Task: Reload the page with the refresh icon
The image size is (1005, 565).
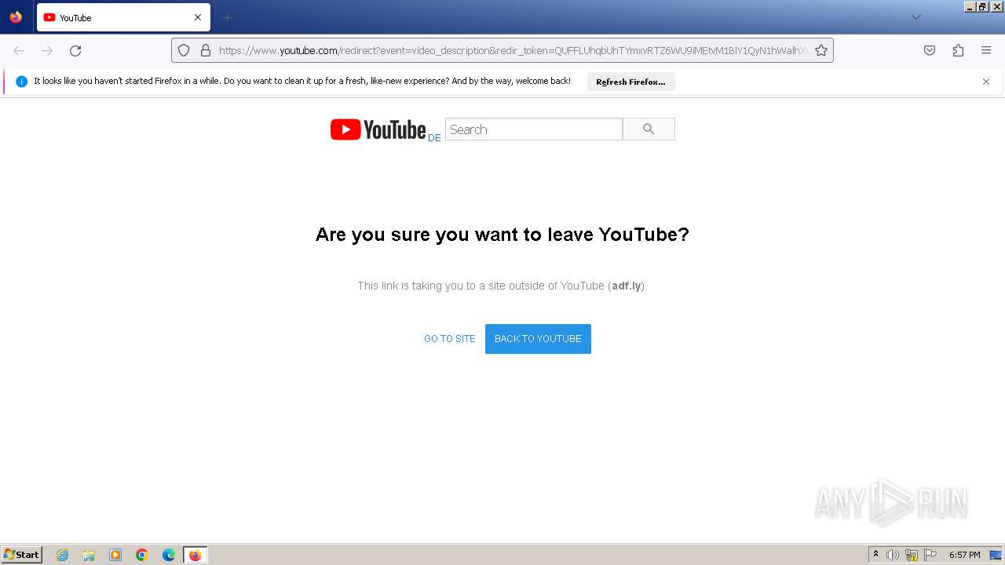Action: pyautogui.click(x=75, y=50)
